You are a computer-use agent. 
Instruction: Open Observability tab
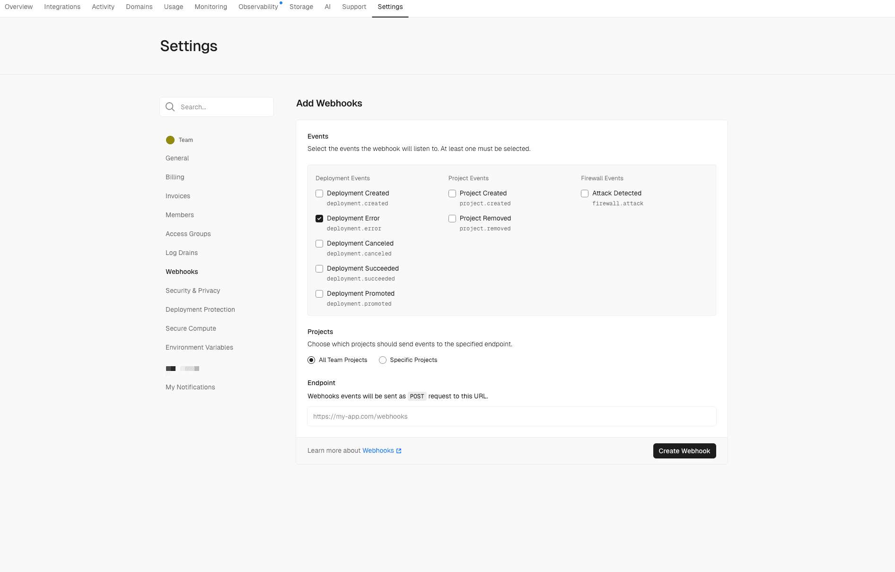click(258, 7)
